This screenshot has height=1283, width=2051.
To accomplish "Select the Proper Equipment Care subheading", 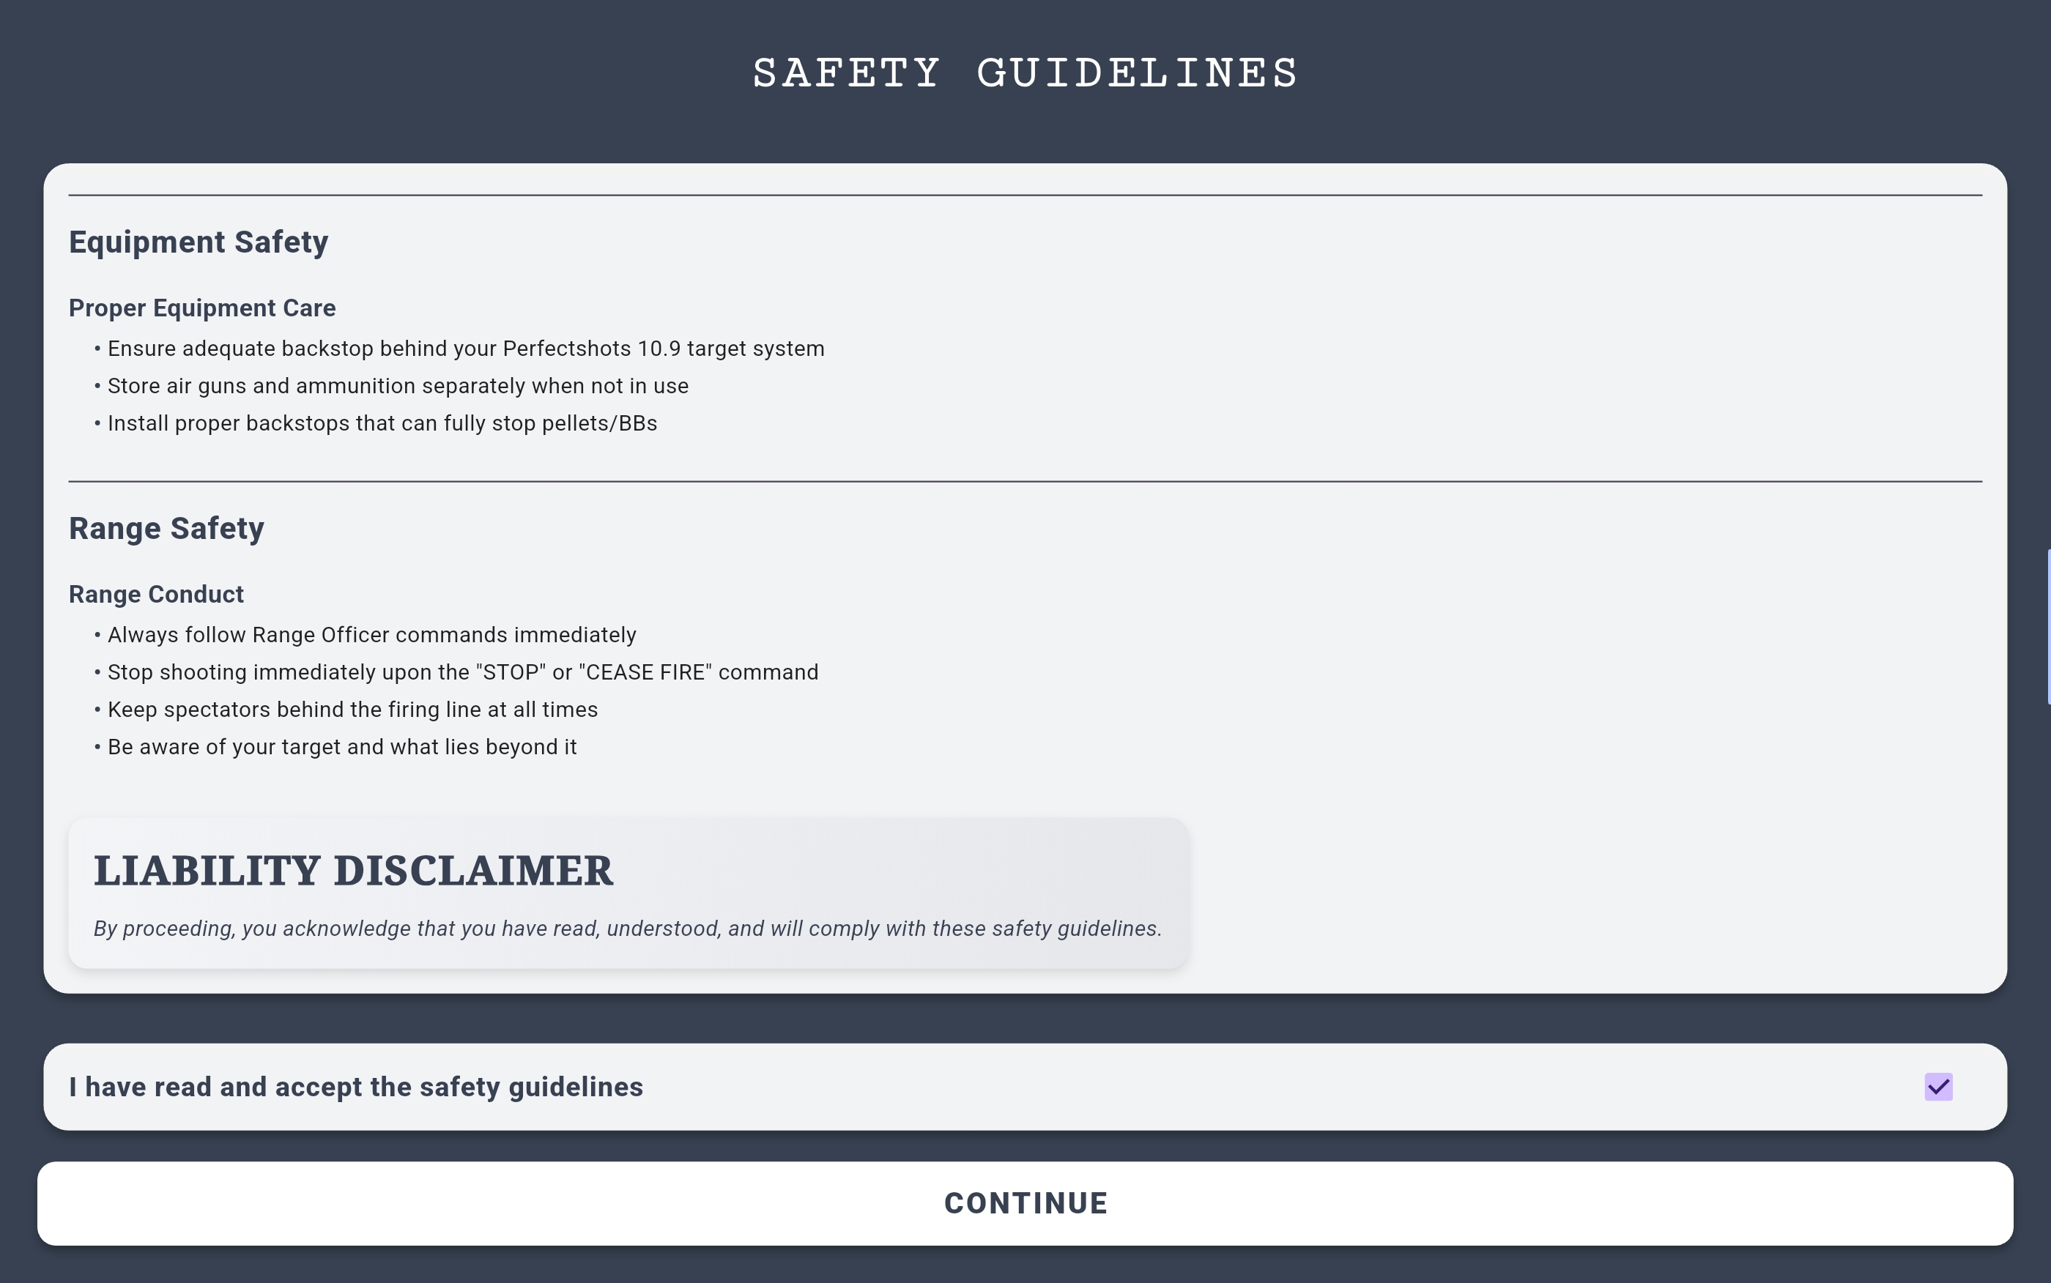I will pyautogui.click(x=202, y=308).
